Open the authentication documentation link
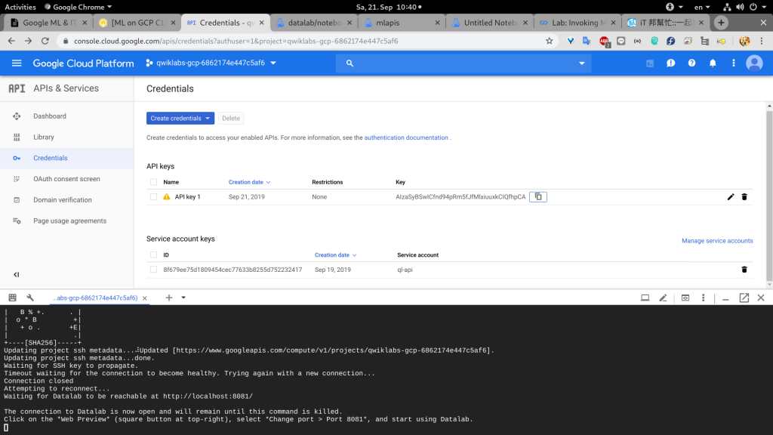The height and width of the screenshot is (435, 773). [x=405, y=137]
